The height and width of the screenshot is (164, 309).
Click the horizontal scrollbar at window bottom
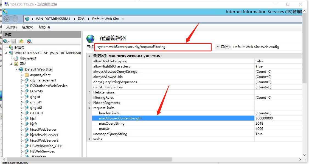(x=89, y=159)
